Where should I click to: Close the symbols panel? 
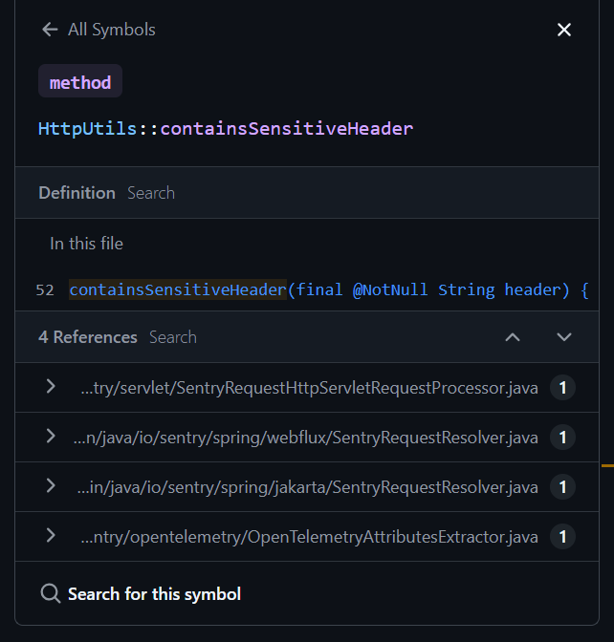point(564,30)
